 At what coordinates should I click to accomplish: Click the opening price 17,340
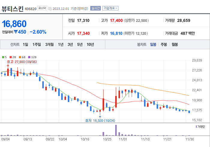(83, 33)
